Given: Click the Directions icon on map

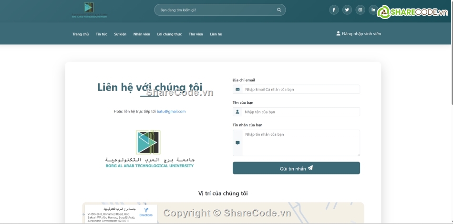Looking at the screenshot, I should [x=146, y=210].
